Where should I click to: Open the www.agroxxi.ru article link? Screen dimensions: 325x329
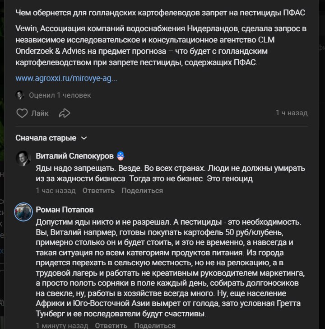66,78
